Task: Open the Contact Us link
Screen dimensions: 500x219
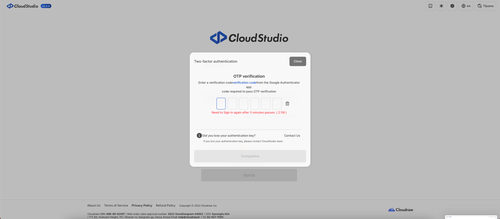Action: coord(292,136)
